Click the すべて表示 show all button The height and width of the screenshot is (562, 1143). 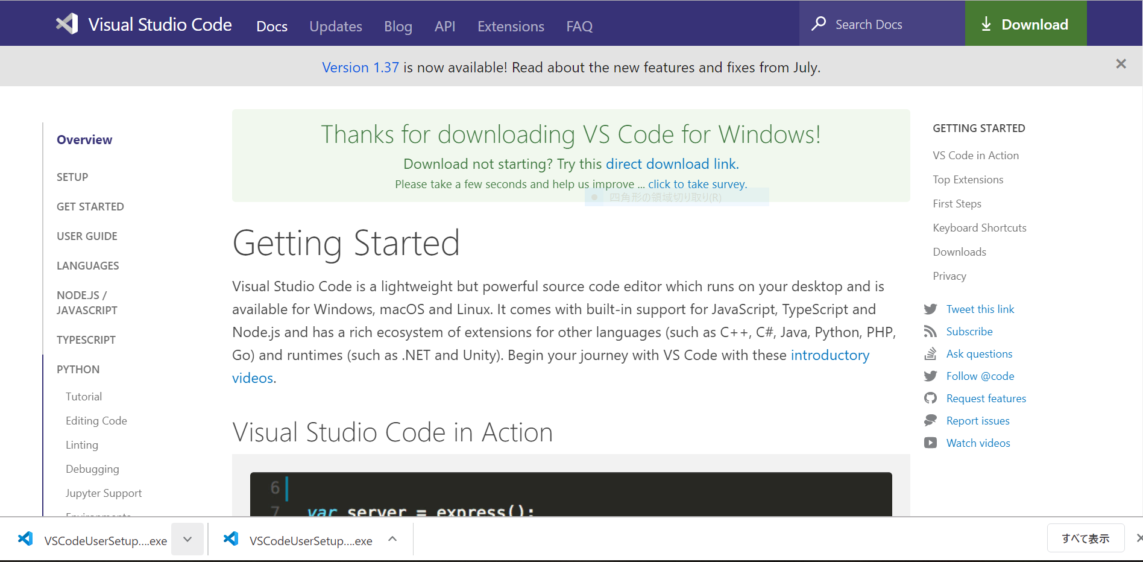tap(1086, 538)
